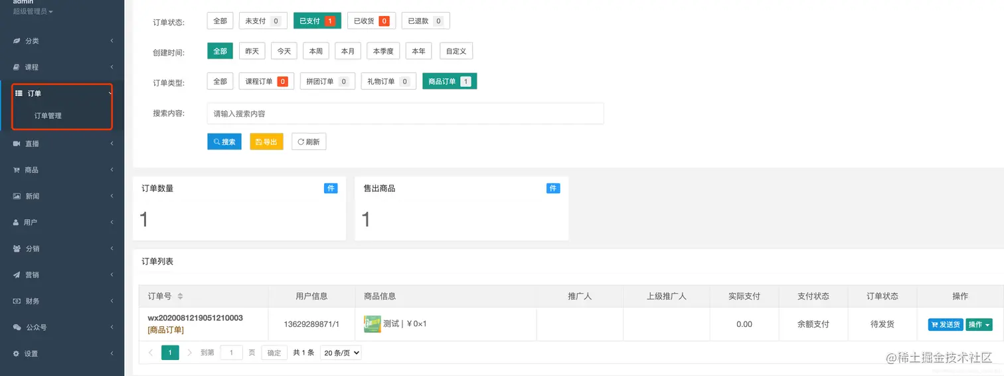Viewport: 1004px width, 376px height.
Task: Filter order type by 礼物订单
Action: 388,82
